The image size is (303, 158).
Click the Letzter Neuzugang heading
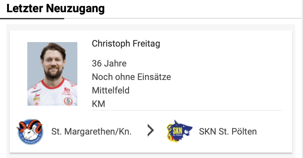(x=56, y=9)
